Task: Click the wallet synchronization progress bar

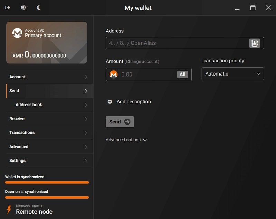Action: point(47,182)
